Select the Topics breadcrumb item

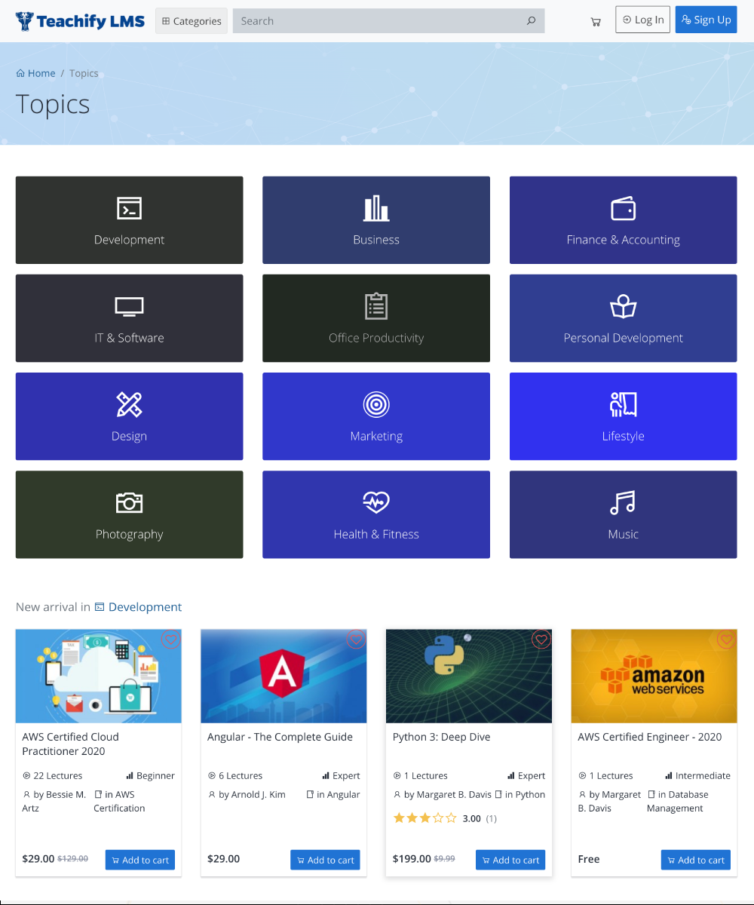point(84,73)
